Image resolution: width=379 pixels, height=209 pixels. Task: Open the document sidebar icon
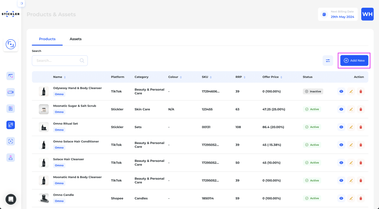click(x=11, y=108)
